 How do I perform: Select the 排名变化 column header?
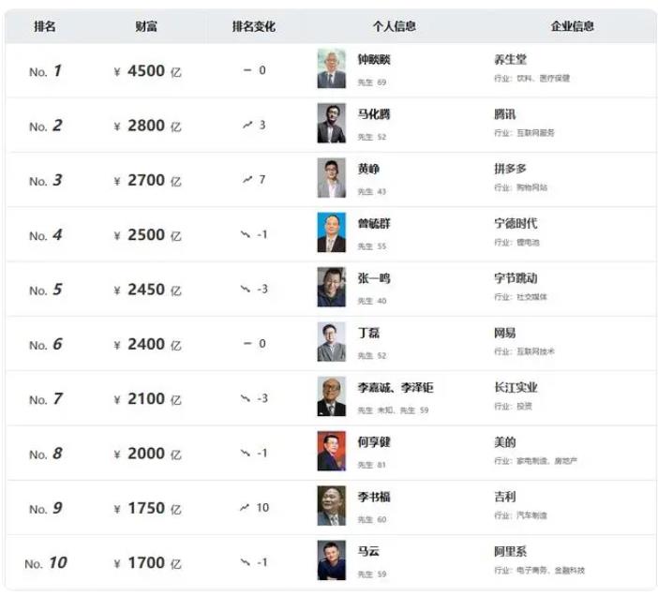tap(254, 26)
